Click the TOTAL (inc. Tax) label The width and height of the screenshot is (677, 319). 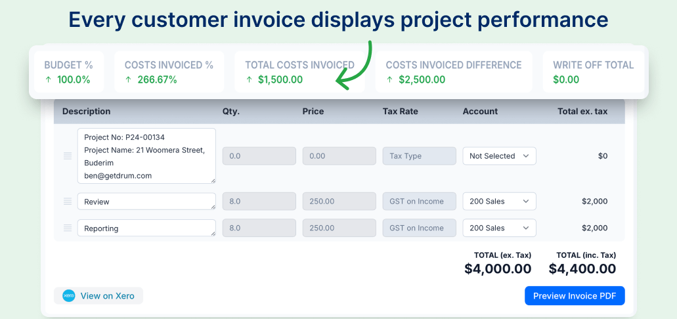point(586,255)
